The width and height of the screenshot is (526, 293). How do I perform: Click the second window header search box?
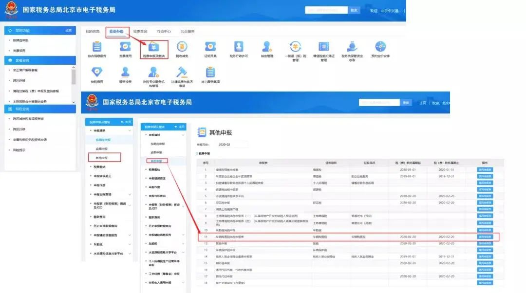pos(379,103)
